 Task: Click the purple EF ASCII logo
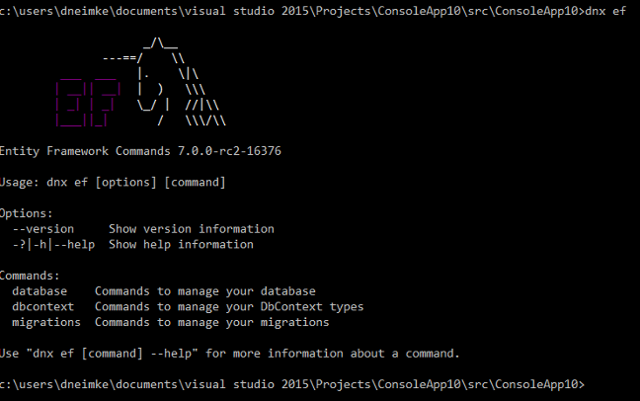tap(88, 103)
